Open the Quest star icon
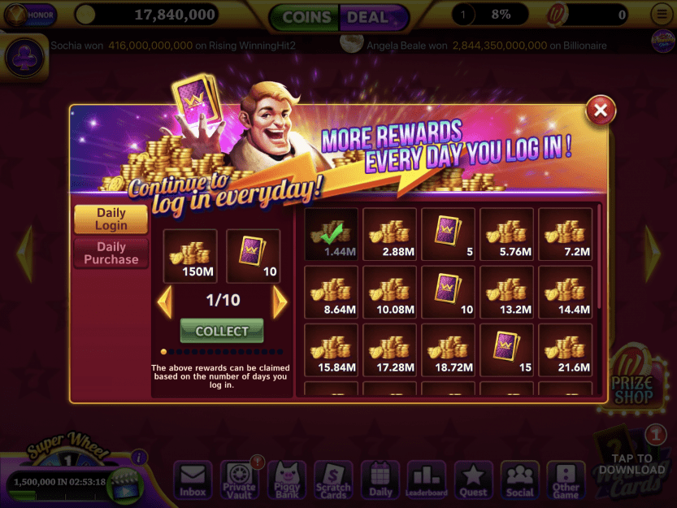This screenshot has width=677, height=508. (x=473, y=480)
